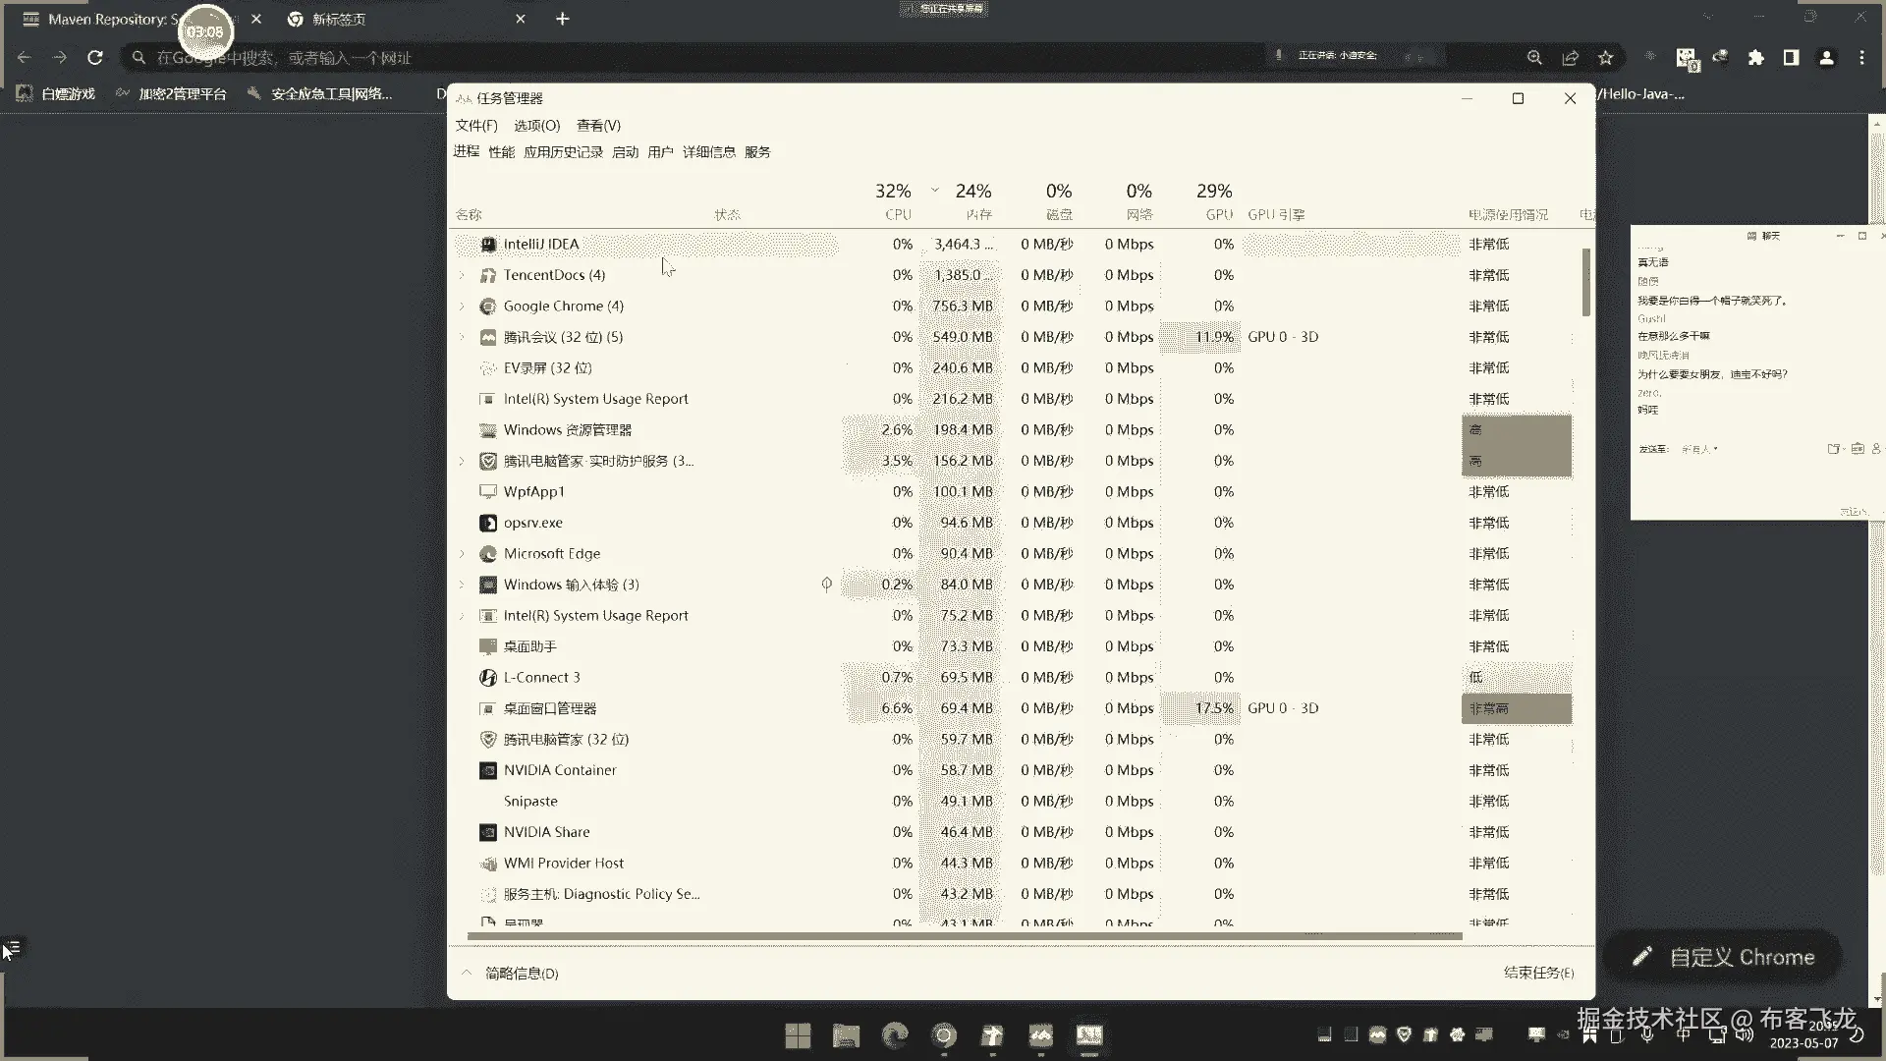Click the L-Connect 3 process icon

click(488, 678)
